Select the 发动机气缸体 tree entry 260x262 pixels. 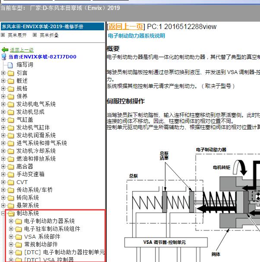33,128
